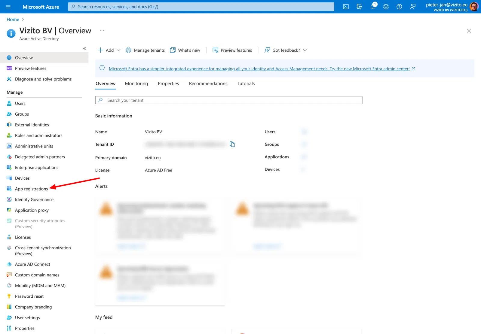Open Preview features in the sidebar
Image resolution: width=481 pixels, height=334 pixels.
click(44, 68)
